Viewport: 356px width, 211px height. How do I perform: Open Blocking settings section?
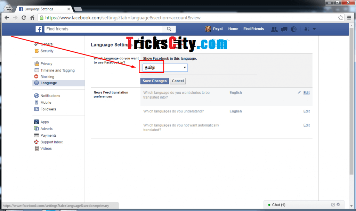[x=47, y=77]
